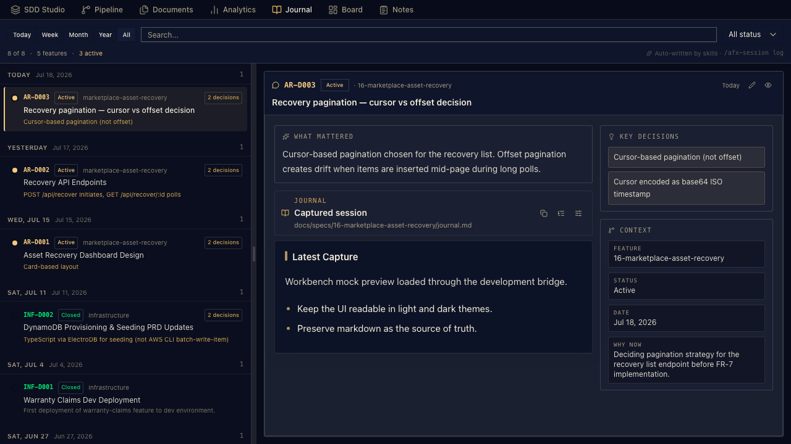Click the Latest Capture heading

pos(325,257)
